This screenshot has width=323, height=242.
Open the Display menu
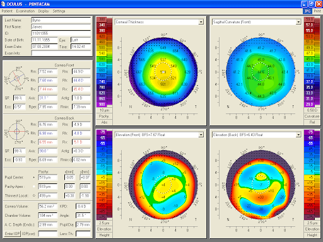44,11
